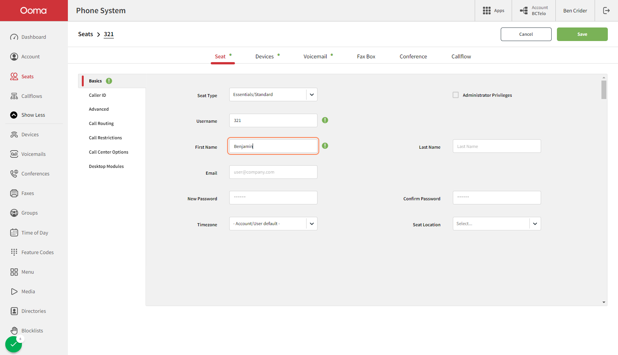
Task: Click the green Save button
Action: (582, 34)
